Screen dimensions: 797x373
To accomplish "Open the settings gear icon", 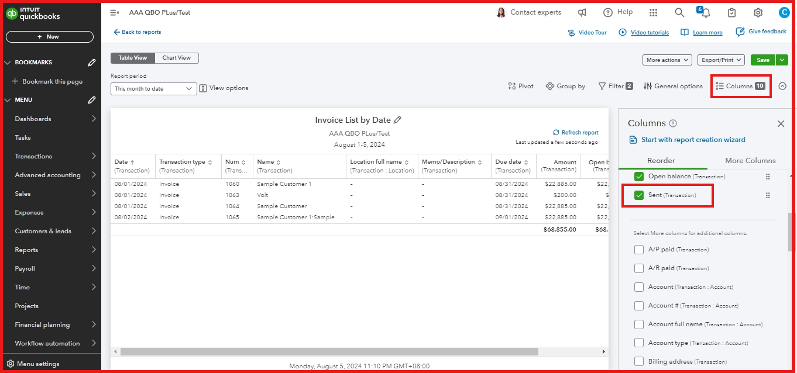I will tap(758, 12).
